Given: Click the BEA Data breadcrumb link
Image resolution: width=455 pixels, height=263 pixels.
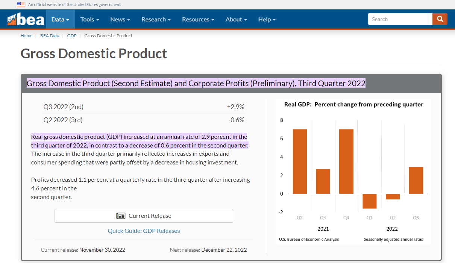Looking at the screenshot, I should click(50, 36).
